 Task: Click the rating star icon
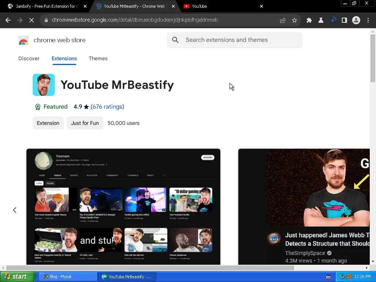pos(86,107)
